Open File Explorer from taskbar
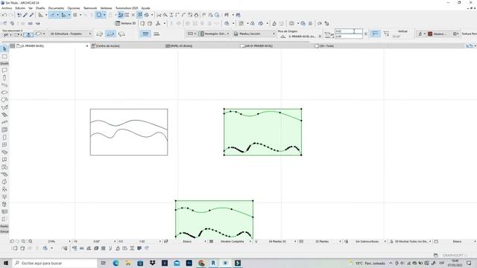 point(128,263)
